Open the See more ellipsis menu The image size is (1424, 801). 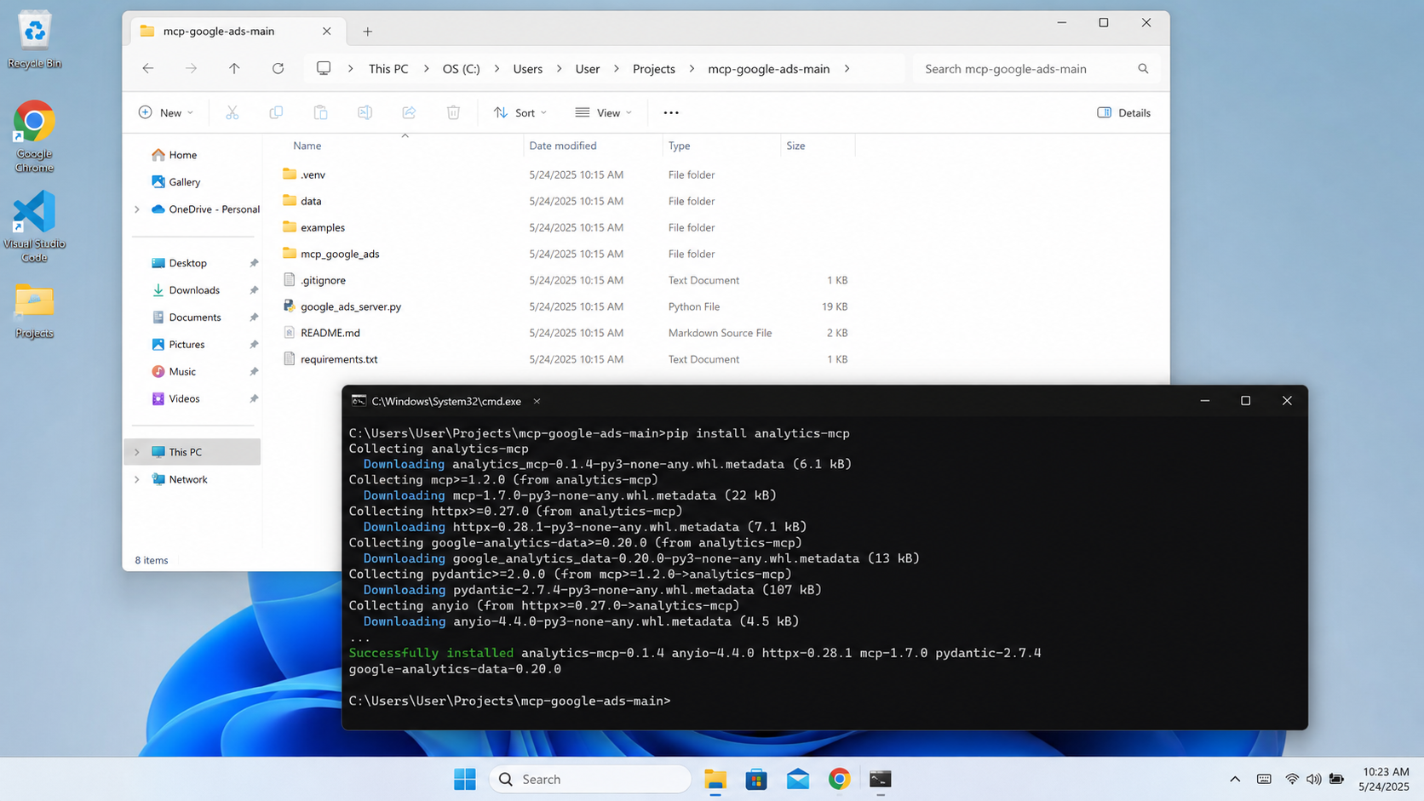(671, 112)
